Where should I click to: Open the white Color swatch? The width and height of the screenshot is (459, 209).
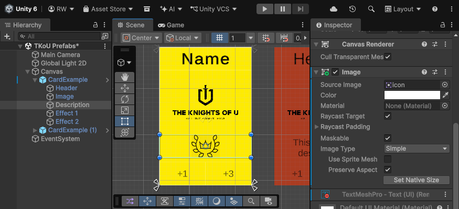tap(412, 95)
